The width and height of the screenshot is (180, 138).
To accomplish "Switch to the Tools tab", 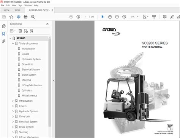I will (17, 10).
